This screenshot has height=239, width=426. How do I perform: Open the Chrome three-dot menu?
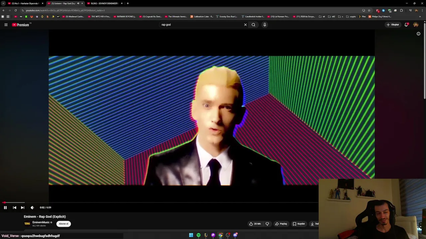(x=422, y=10)
